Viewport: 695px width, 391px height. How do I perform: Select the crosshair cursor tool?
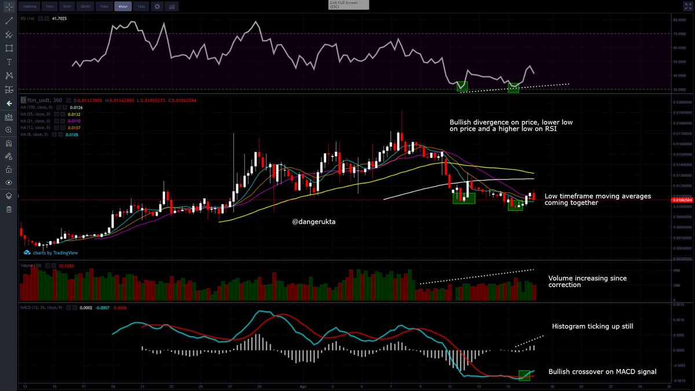coord(9,6)
